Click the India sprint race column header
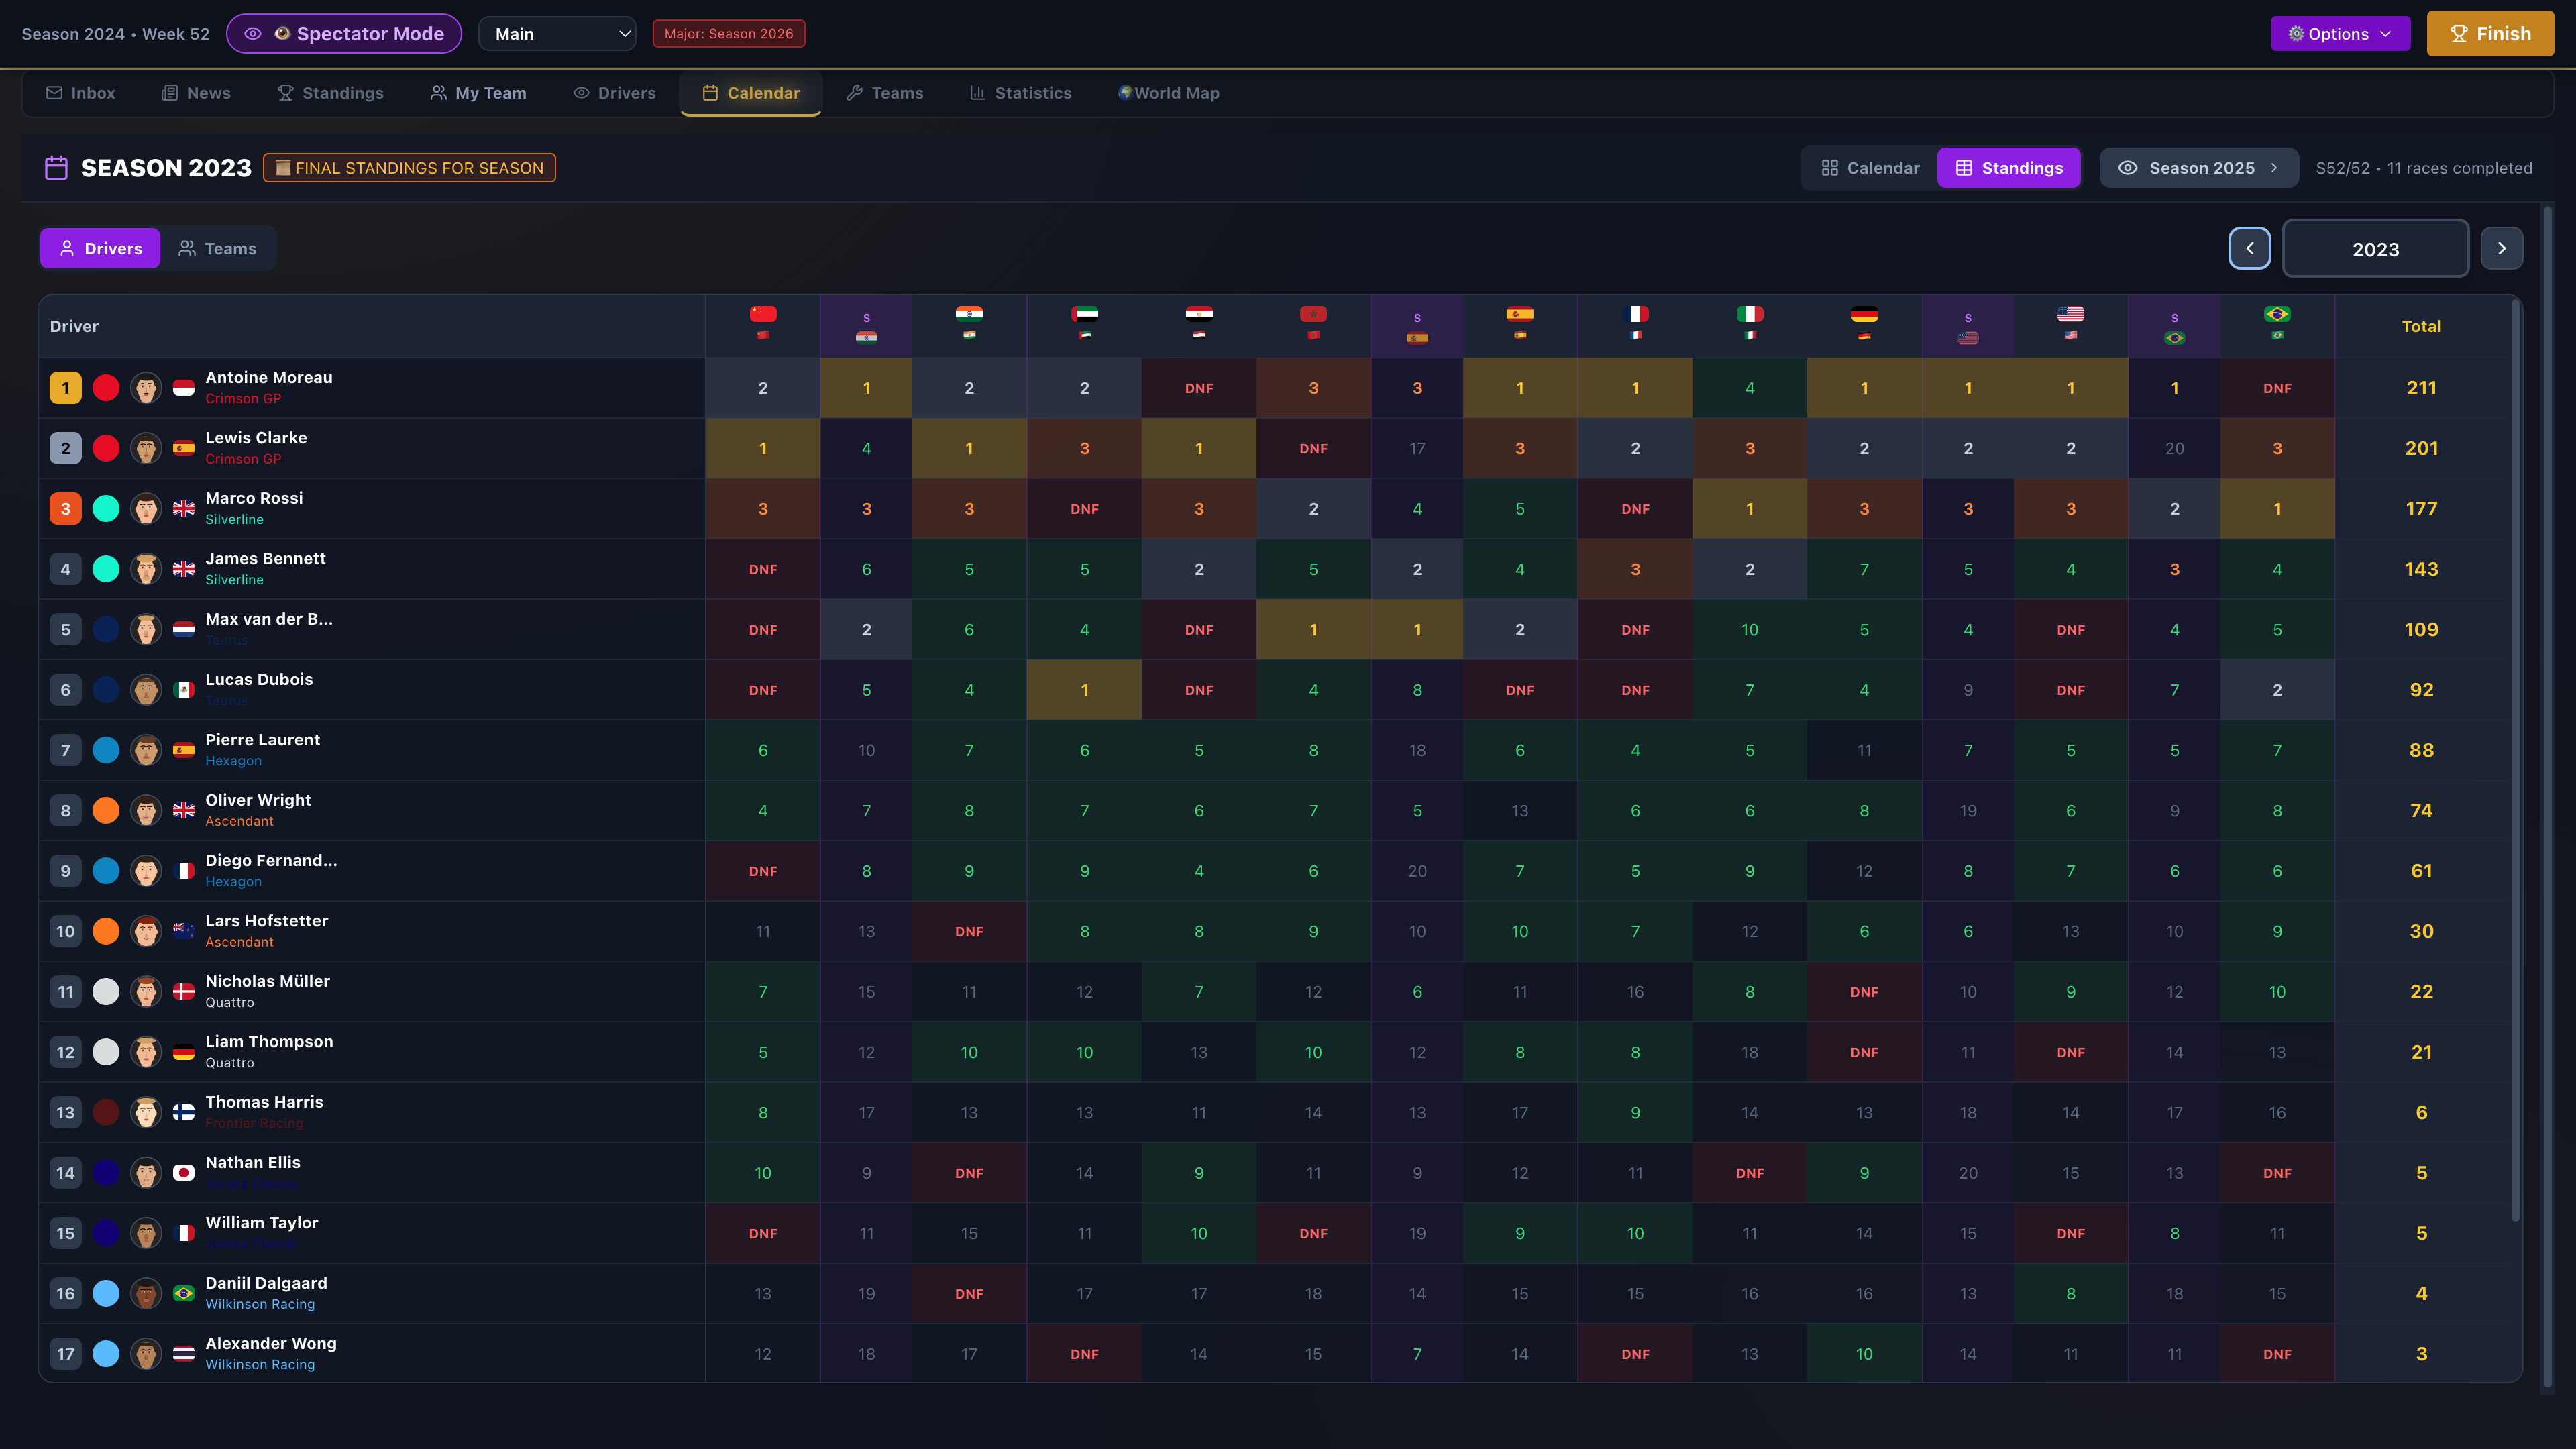 (866, 325)
